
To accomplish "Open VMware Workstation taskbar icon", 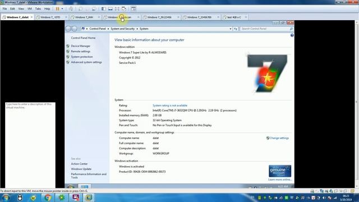I will point(89,198).
